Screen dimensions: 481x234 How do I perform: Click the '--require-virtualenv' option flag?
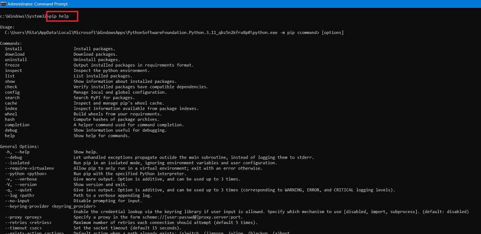click(x=29, y=168)
